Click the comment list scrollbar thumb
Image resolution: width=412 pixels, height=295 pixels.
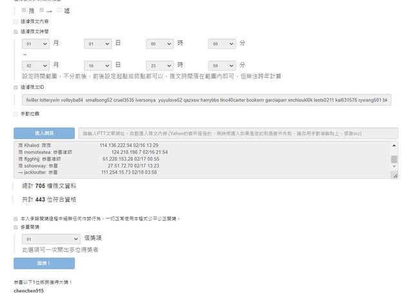[394, 159]
